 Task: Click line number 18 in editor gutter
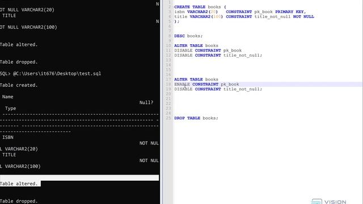pyautogui.click(x=168, y=84)
